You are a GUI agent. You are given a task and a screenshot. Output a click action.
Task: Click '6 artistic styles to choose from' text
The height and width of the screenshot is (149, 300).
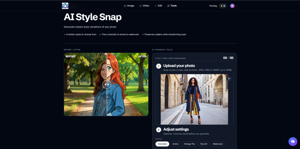click(x=81, y=35)
